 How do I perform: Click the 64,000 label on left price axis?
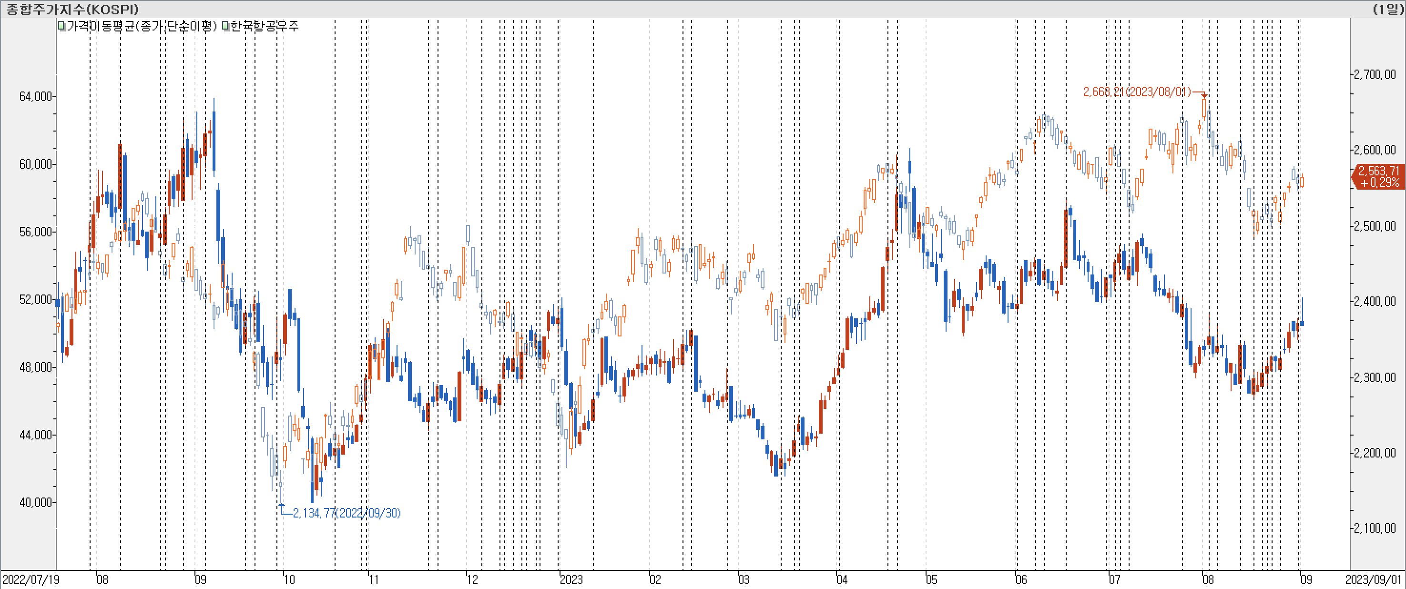tap(35, 97)
